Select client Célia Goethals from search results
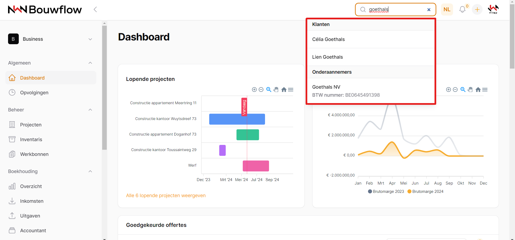Image resolution: width=515 pixels, height=240 pixels. coord(328,39)
